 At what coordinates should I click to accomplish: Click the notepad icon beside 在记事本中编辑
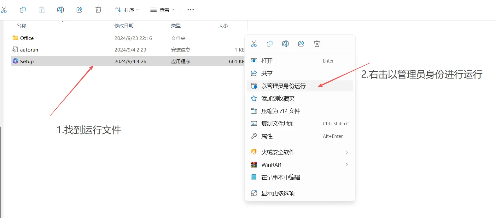point(254,177)
